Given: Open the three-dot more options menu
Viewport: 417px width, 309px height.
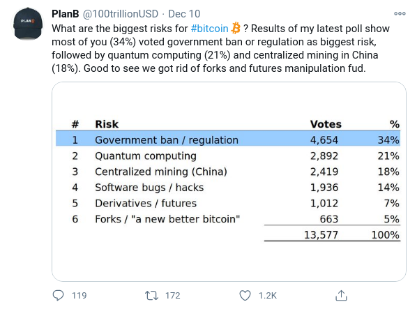Looking at the screenshot, I should pyautogui.click(x=400, y=13).
